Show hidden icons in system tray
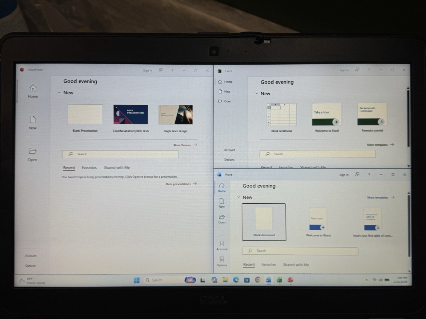Viewport: 426px width, 319px height. point(367,280)
